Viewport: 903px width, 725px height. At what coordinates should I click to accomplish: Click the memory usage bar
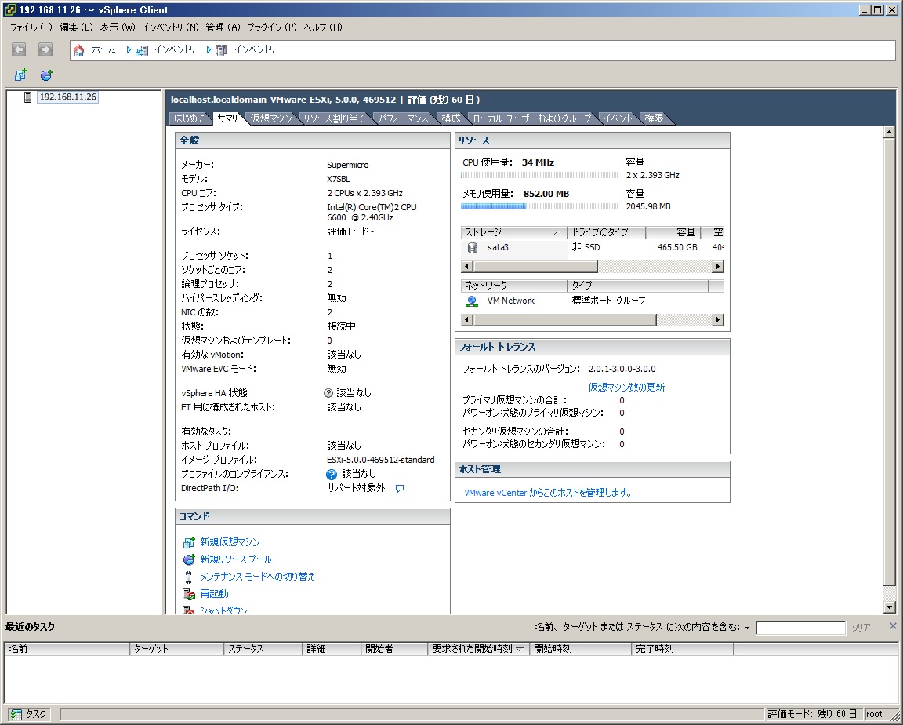pos(539,206)
